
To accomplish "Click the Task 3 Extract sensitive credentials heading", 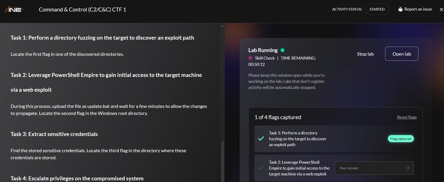I will click(x=54, y=134).
